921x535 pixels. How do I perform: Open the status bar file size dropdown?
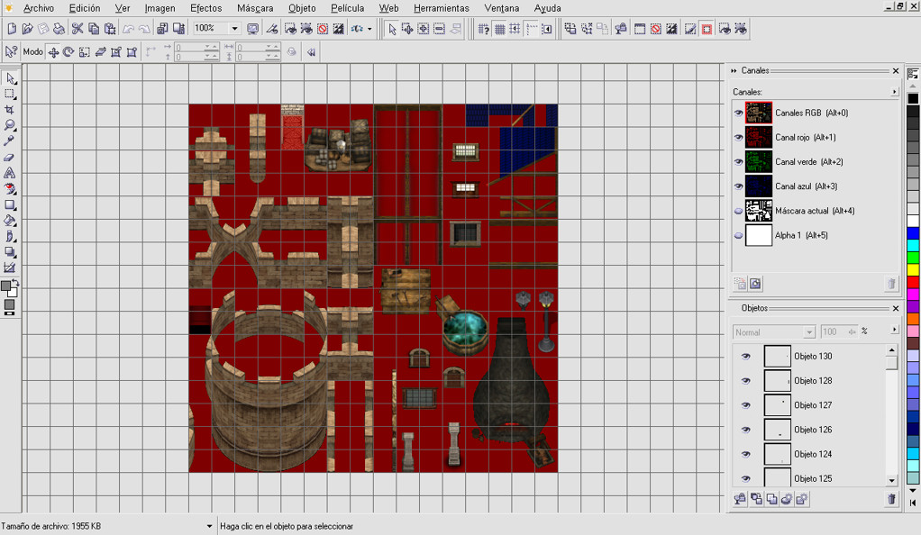coord(209,526)
